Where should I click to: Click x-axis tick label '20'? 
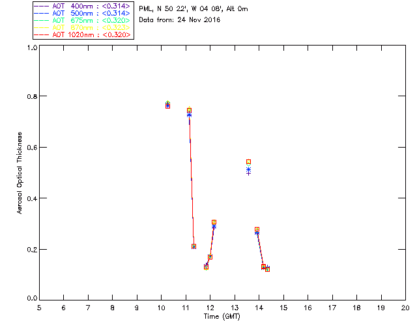(405, 308)
